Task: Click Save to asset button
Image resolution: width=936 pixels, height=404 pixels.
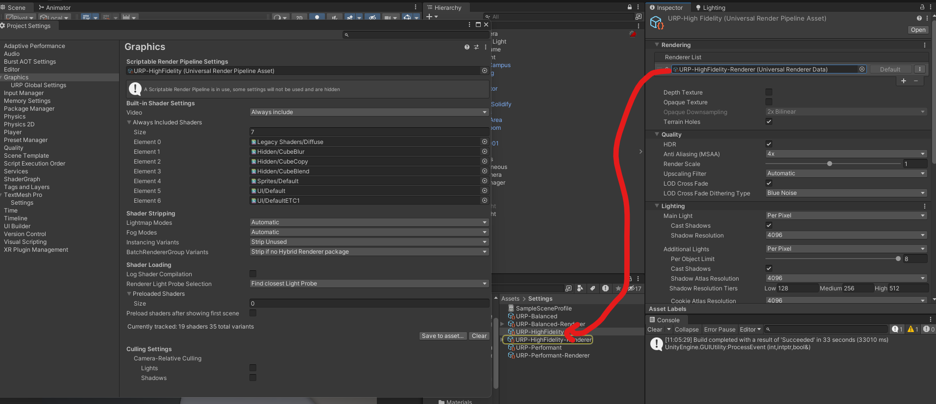Action: 443,336
